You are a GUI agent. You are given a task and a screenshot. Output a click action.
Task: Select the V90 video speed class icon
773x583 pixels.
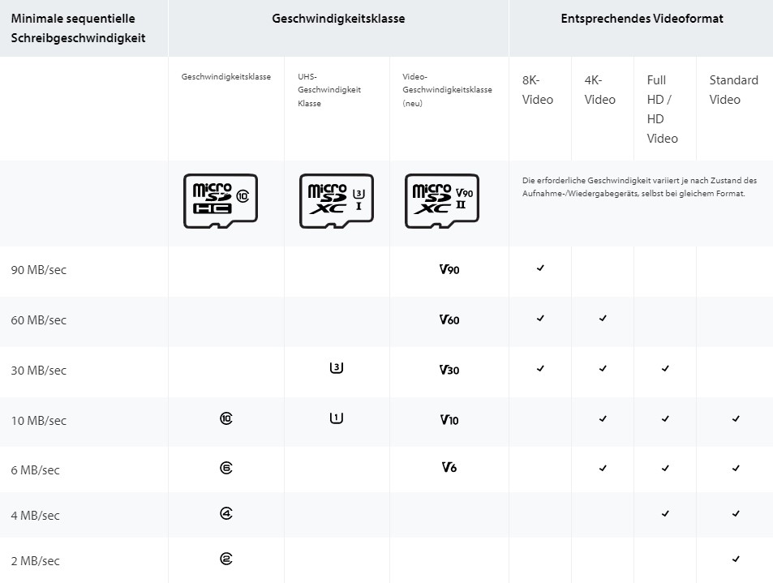[449, 269]
